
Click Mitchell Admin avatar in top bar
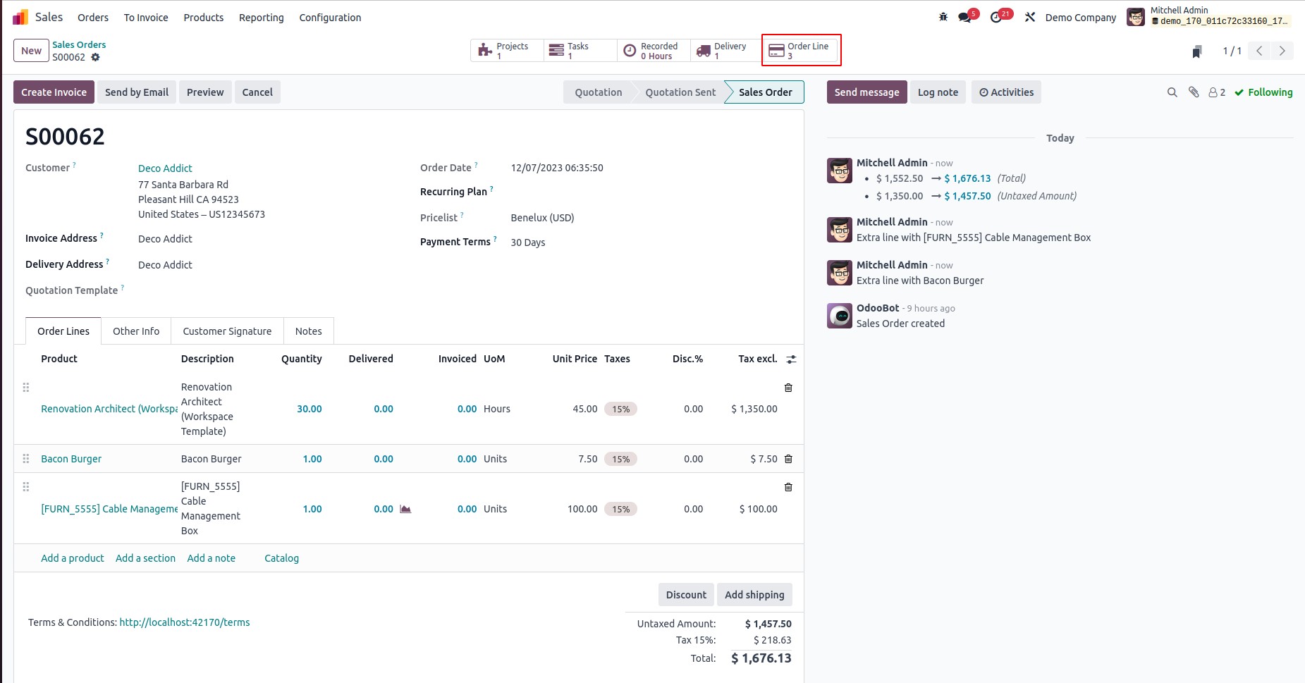(1135, 17)
